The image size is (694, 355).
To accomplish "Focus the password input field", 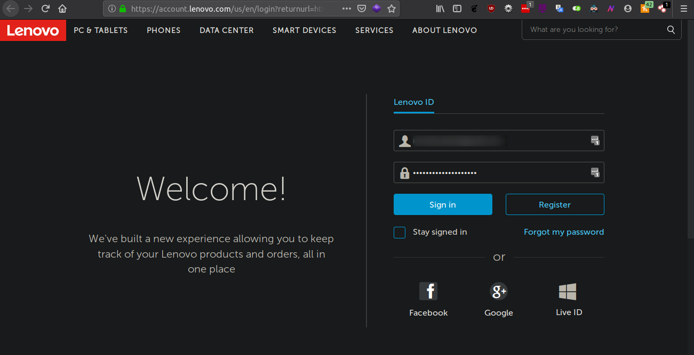I will (x=499, y=172).
